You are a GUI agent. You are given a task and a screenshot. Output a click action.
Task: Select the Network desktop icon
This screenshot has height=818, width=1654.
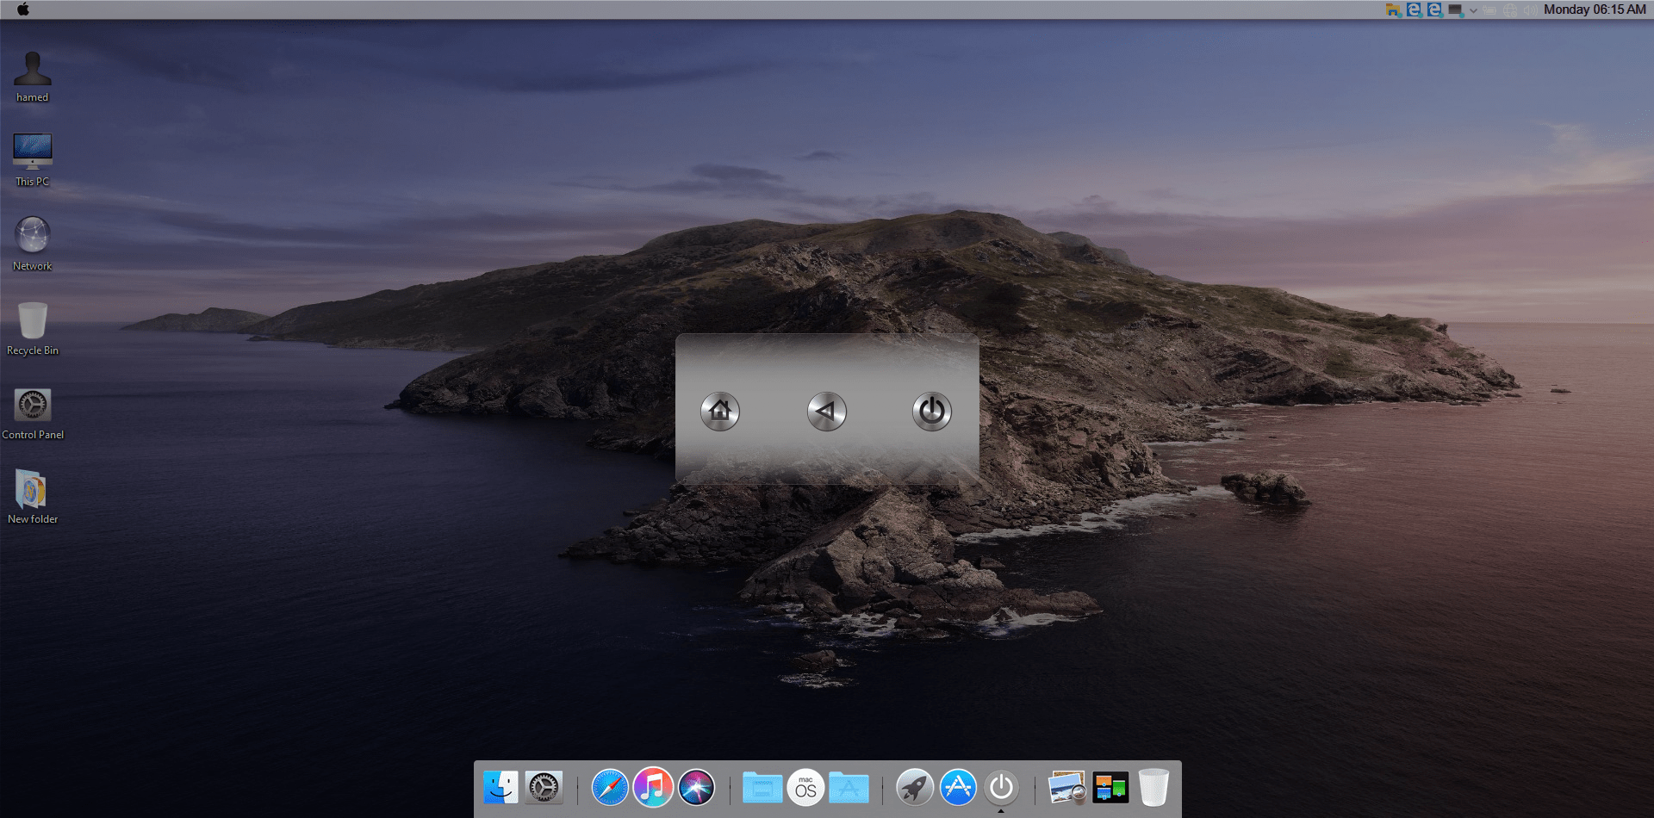[33, 244]
